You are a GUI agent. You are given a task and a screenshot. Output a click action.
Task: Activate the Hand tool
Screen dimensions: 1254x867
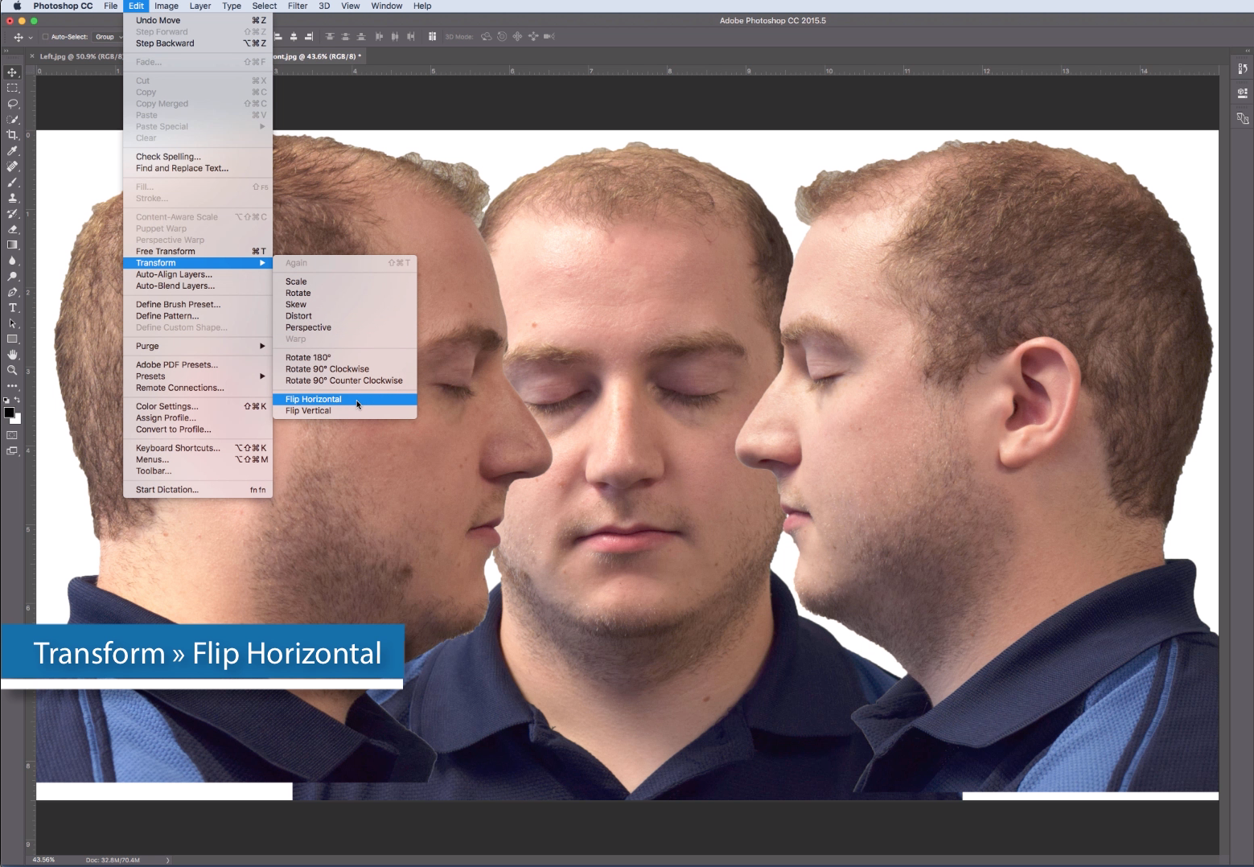[x=12, y=355]
